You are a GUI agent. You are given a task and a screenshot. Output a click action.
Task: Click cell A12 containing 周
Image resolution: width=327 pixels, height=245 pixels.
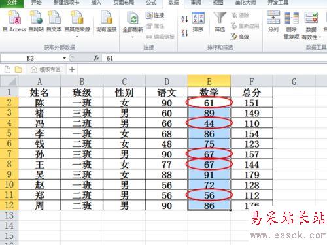(39, 205)
